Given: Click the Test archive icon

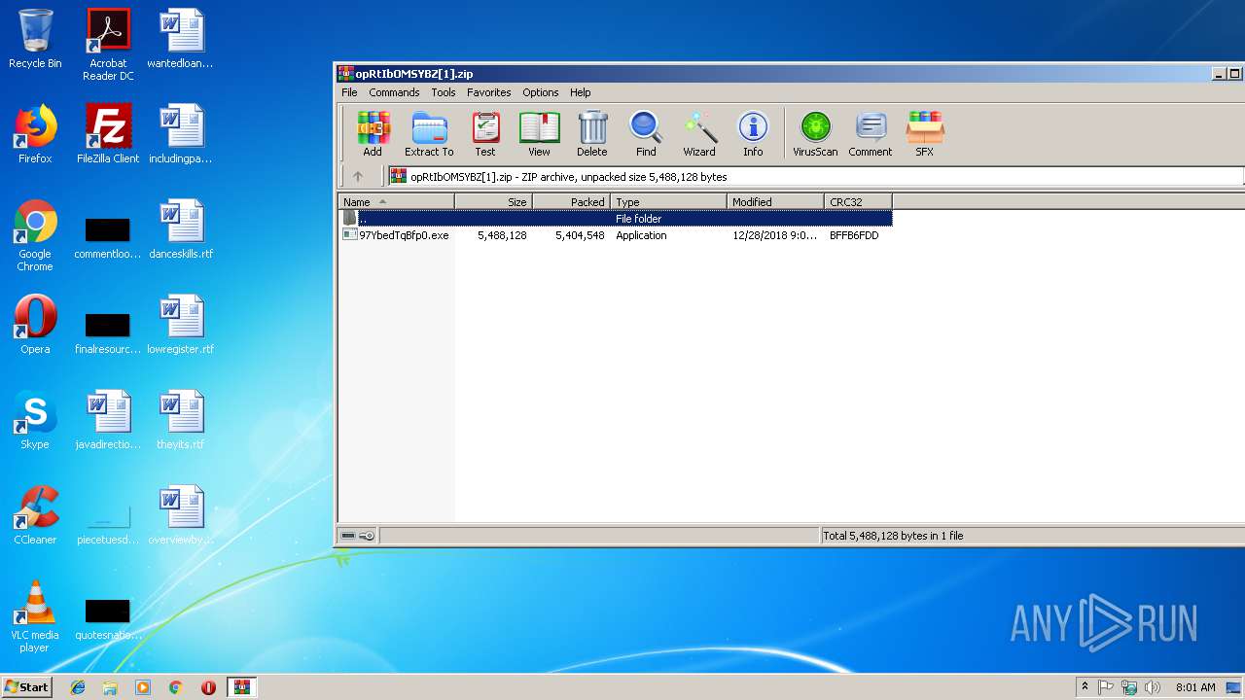Looking at the screenshot, I should tap(485, 134).
